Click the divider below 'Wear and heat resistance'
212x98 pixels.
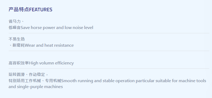(x=109, y=51)
